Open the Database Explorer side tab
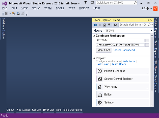The height and width of the screenshot is (118, 159). click(x=4, y=29)
